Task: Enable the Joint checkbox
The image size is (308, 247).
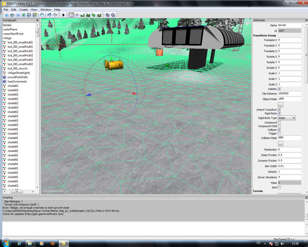Action: 279,188
